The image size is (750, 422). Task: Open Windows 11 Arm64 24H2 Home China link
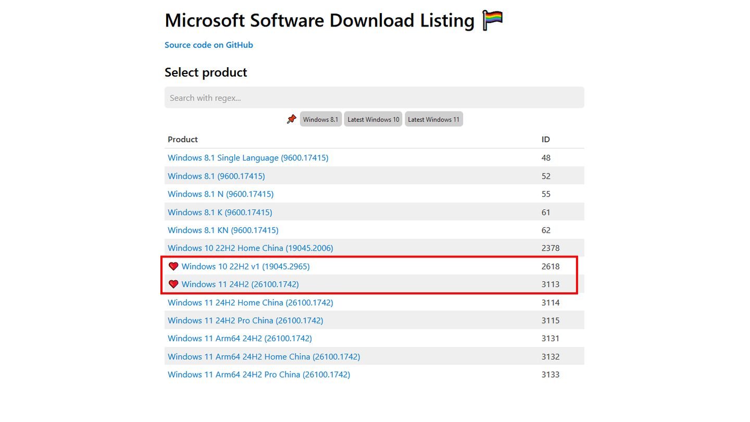264,357
